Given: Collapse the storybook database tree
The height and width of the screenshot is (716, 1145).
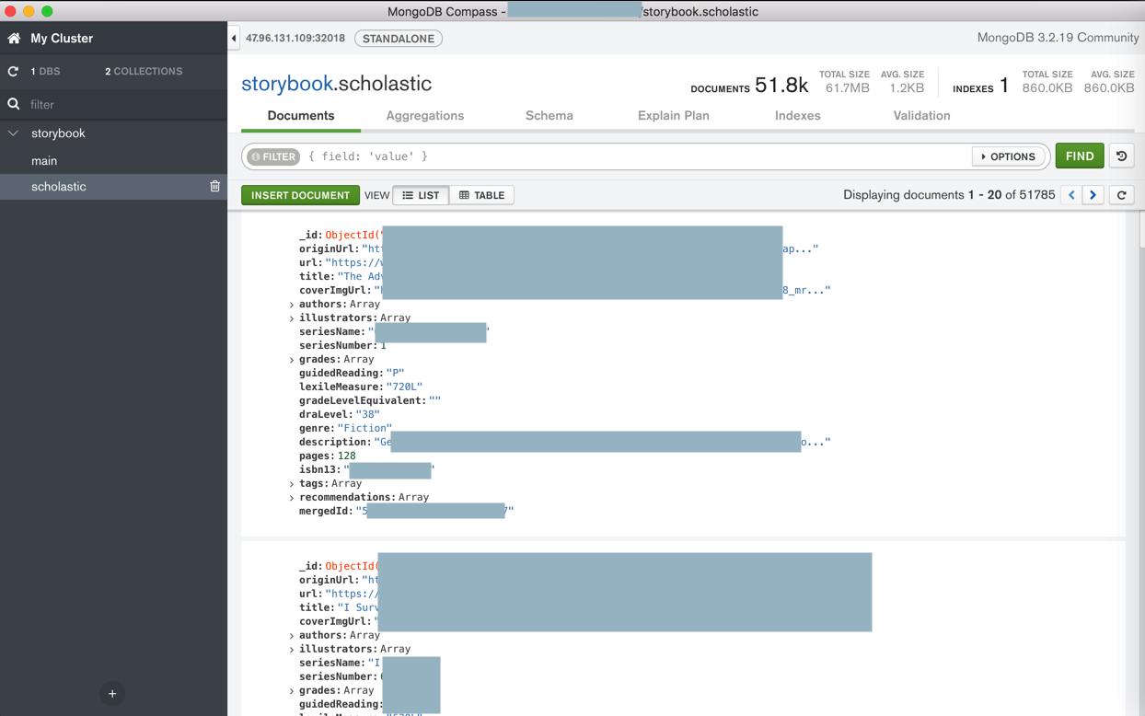Looking at the screenshot, I should coord(14,133).
